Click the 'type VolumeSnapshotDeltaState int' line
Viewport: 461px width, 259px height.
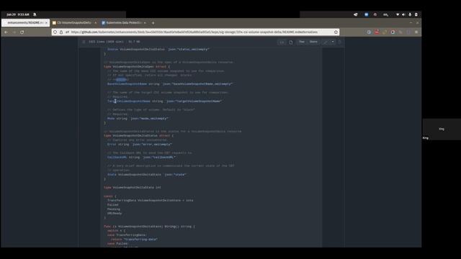click(x=133, y=187)
